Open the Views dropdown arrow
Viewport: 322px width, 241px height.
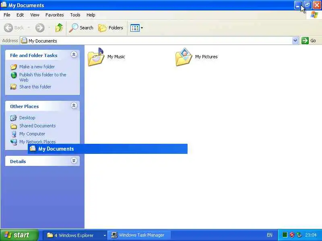coord(142,28)
